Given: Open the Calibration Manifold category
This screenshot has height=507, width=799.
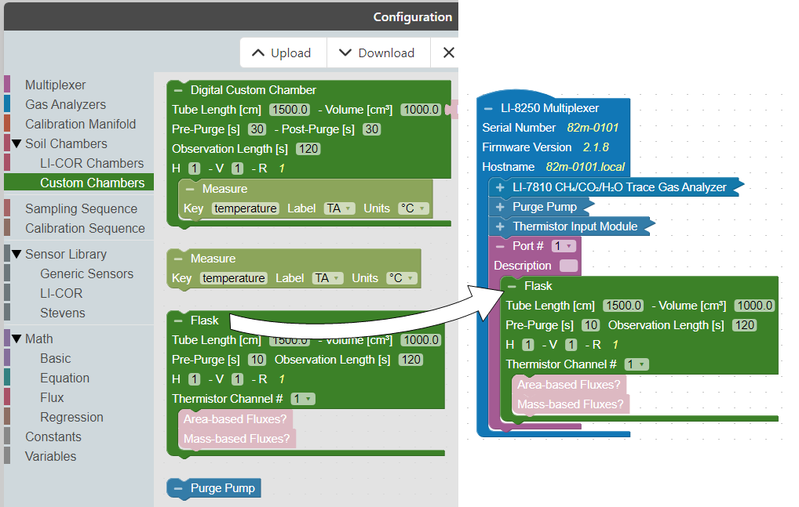Looking at the screenshot, I should [x=81, y=124].
